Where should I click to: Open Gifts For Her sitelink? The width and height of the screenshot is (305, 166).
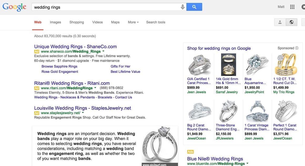(x=120, y=66)
